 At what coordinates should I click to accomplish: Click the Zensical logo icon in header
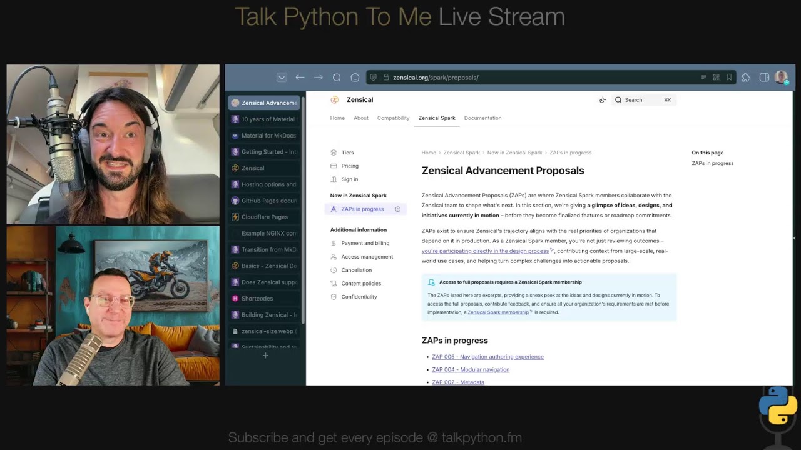pos(334,100)
